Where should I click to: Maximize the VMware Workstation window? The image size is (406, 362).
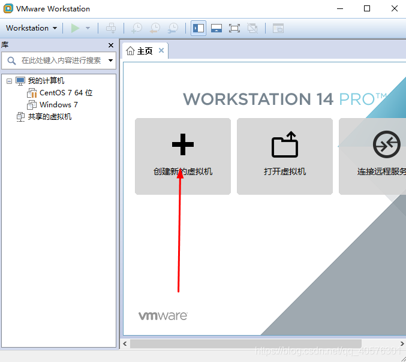pos(367,8)
